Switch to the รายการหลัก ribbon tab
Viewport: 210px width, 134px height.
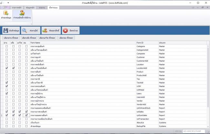coord(17,8)
